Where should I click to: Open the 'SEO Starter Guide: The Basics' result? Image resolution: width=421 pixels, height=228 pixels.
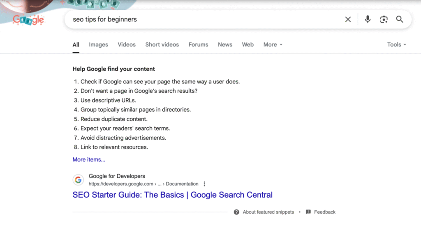coord(172,195)
